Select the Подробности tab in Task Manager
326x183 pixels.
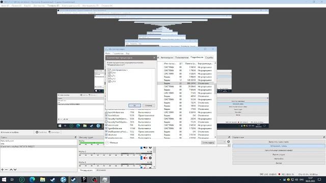tap(197, 57)
